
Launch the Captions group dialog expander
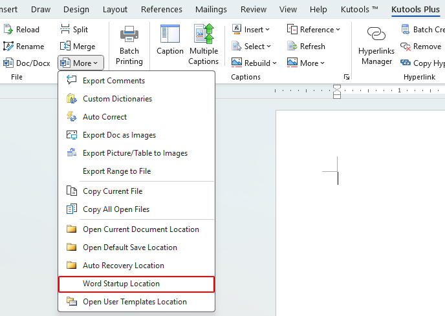point(347,78)
